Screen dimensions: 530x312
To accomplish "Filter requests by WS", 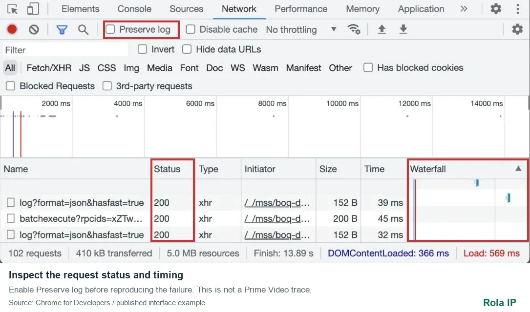I will tap(237, 68).
